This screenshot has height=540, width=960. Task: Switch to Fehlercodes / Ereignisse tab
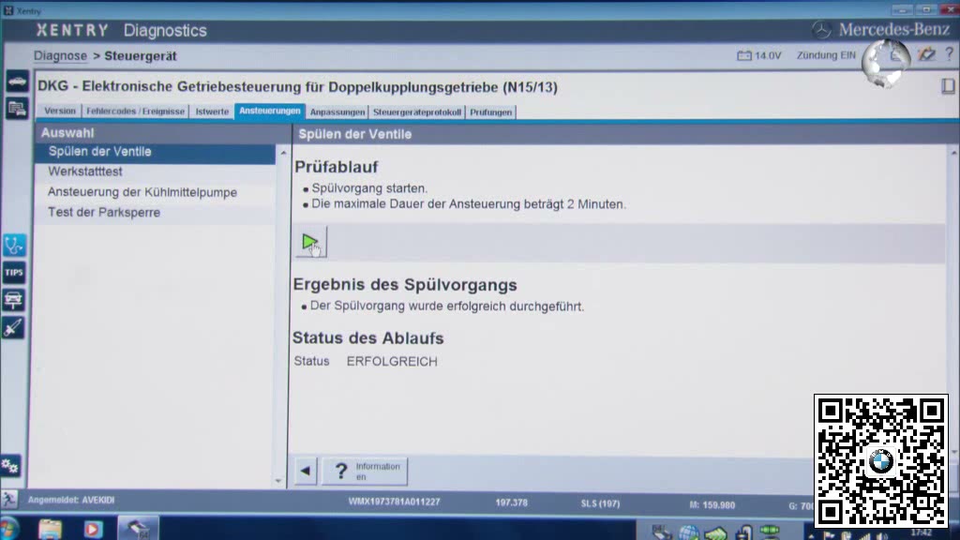click(x=135, y=111)
